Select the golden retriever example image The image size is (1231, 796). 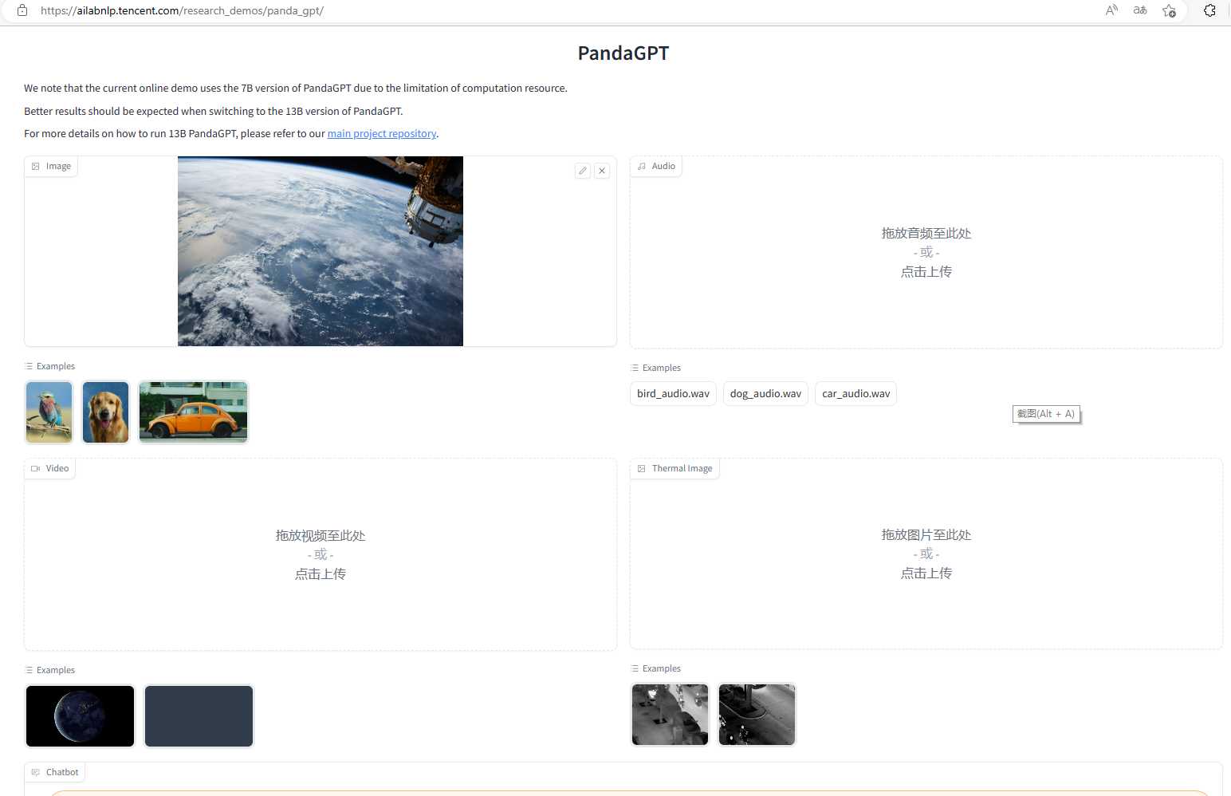point(105,412)
